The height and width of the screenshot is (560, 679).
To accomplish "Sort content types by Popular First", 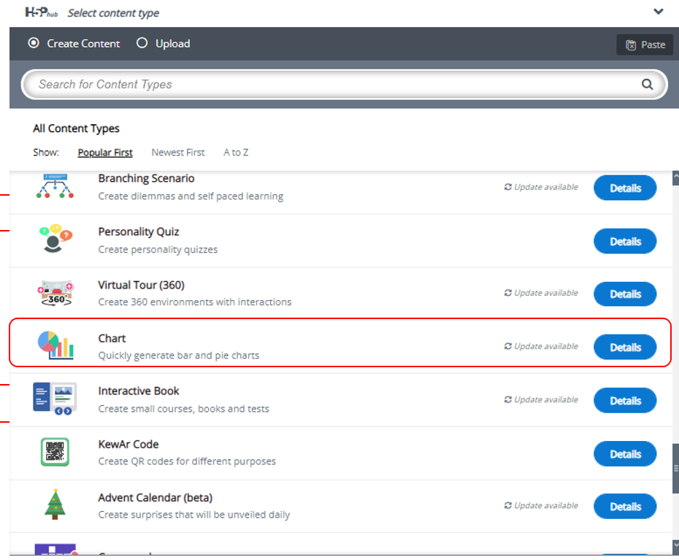I will tap(105, 153).
